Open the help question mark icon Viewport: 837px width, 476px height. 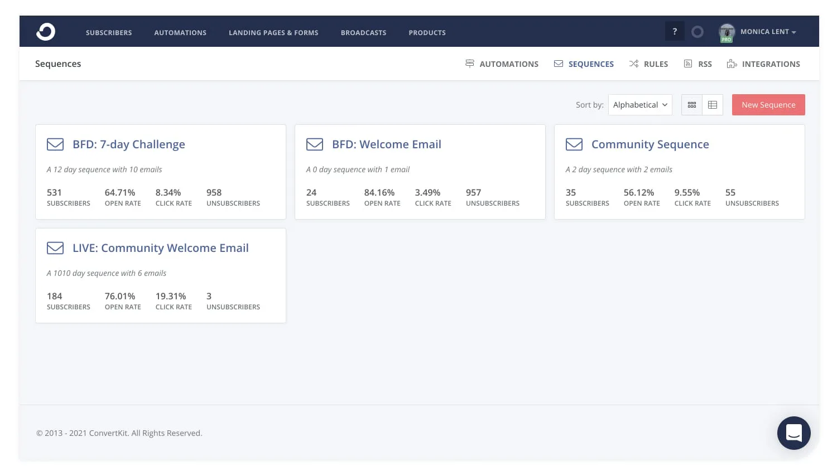(x=675, y=31)
